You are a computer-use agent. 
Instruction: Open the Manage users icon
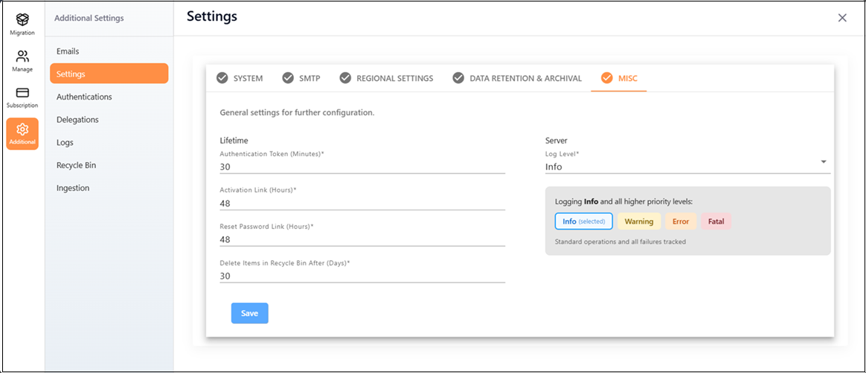click(22, 57)
